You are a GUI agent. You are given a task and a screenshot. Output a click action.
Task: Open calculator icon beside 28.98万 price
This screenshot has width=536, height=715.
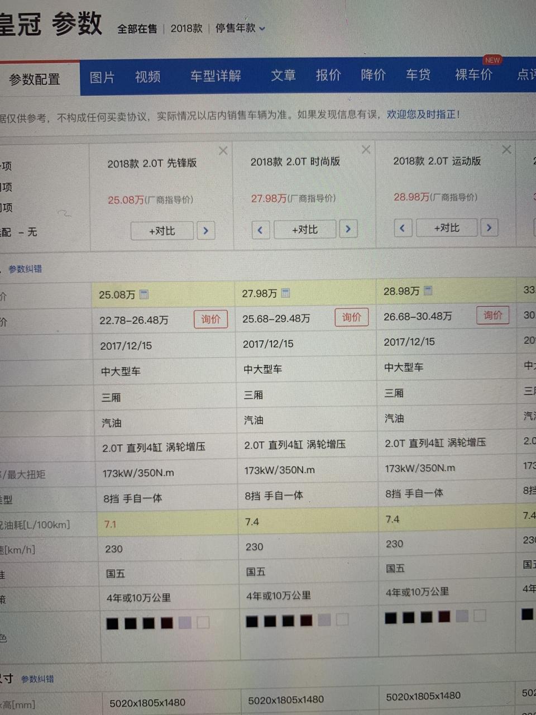428,290
